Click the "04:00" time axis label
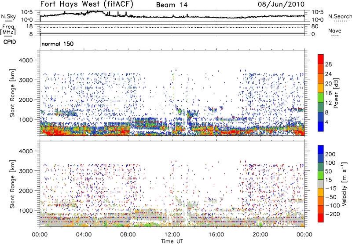The image size is (352, 244). [x=84, y=235]
